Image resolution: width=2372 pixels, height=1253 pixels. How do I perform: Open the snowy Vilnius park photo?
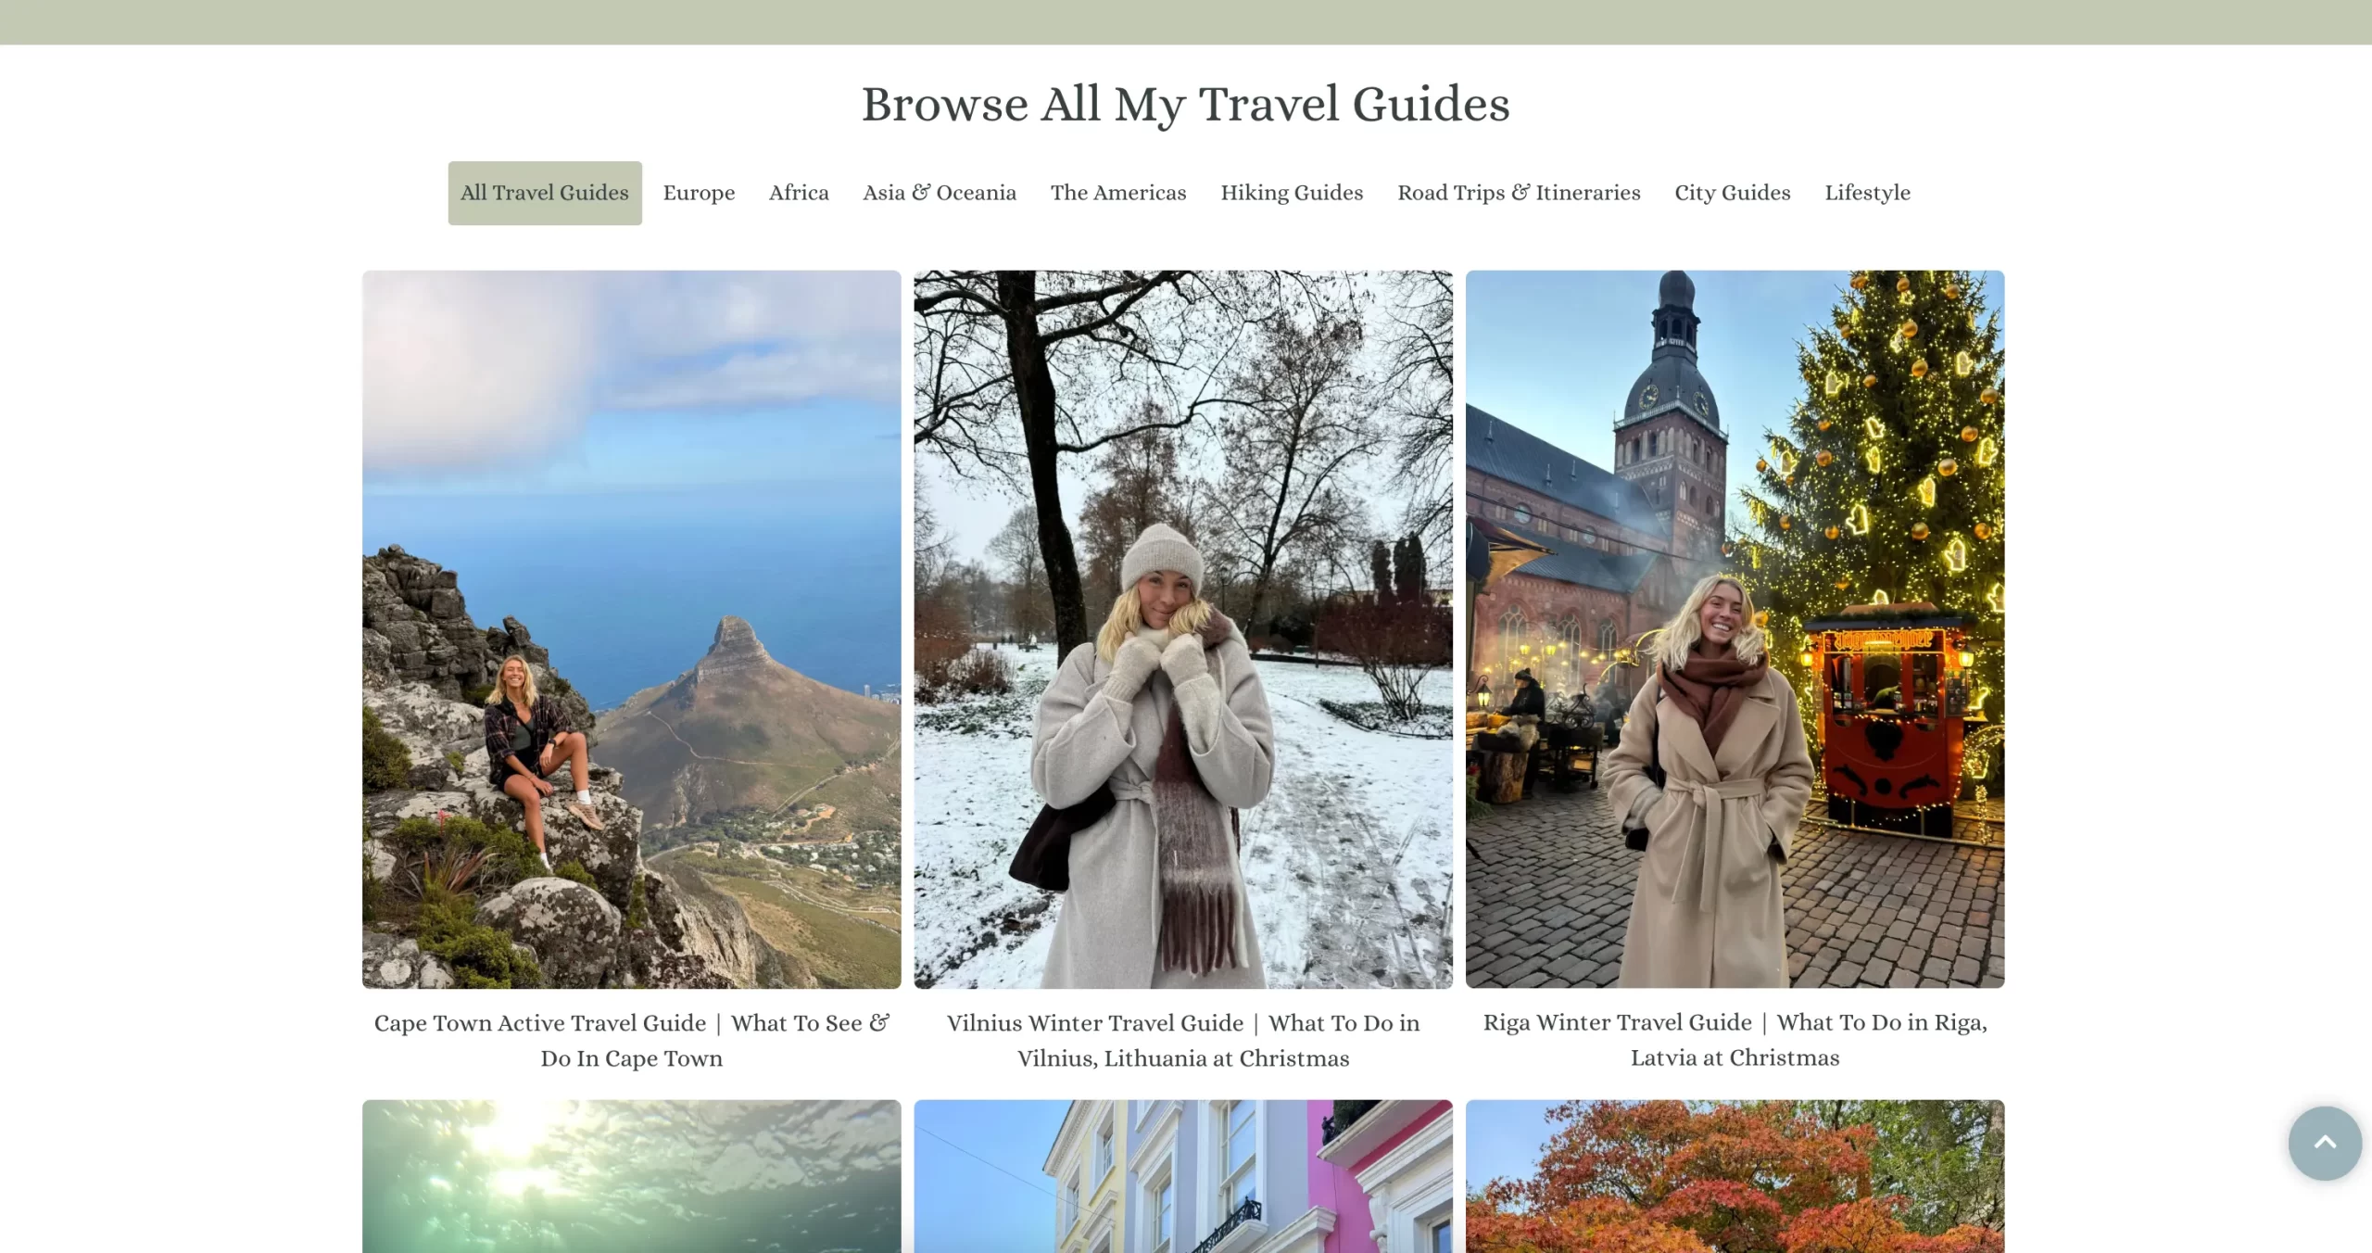pyautogui.click(x=1183, y=628)
